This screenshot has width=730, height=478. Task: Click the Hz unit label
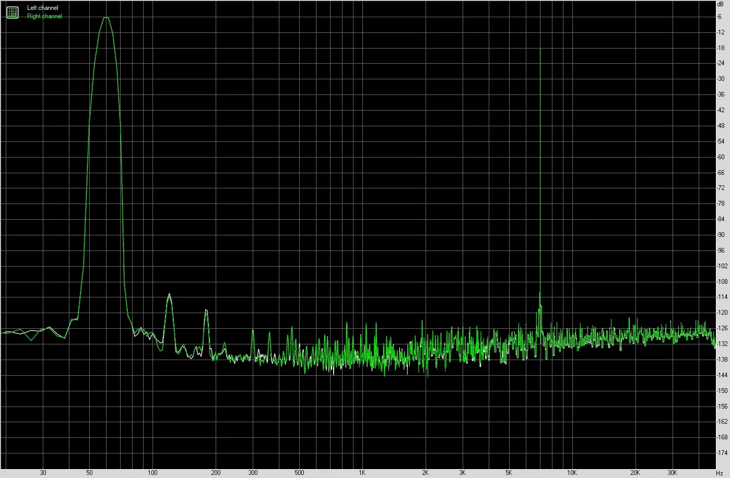[720, 473]
